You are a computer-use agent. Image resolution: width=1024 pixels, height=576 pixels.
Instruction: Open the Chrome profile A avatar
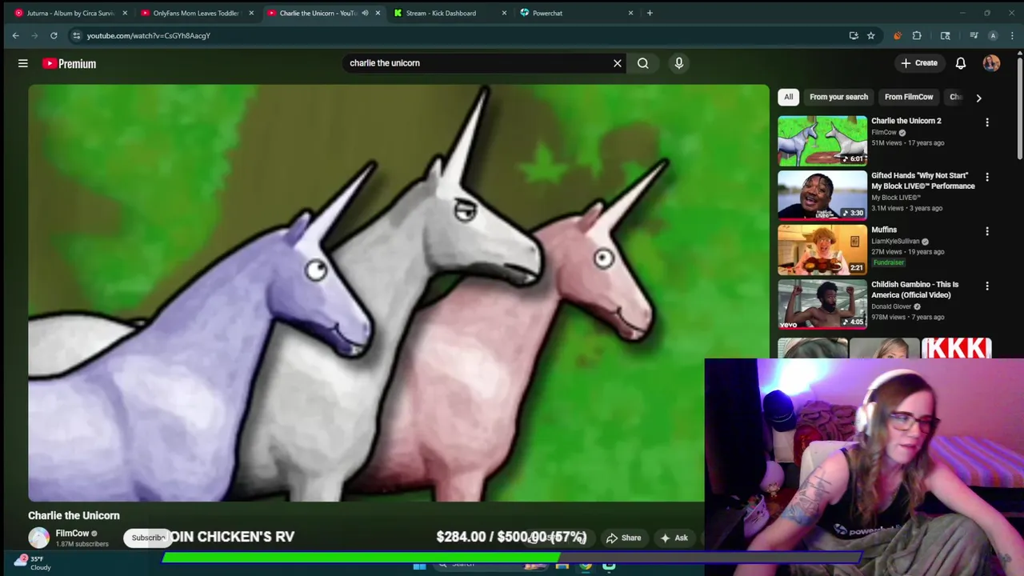click(x=993, y=35)
